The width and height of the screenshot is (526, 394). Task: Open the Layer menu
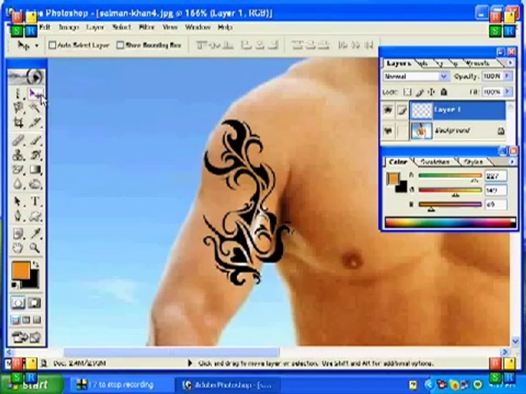[95, 27]
